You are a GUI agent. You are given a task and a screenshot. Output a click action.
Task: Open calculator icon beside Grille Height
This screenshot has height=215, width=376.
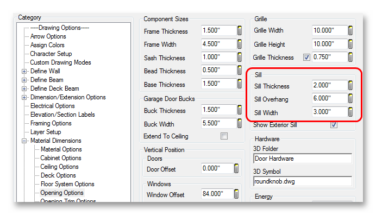(350, 44)
